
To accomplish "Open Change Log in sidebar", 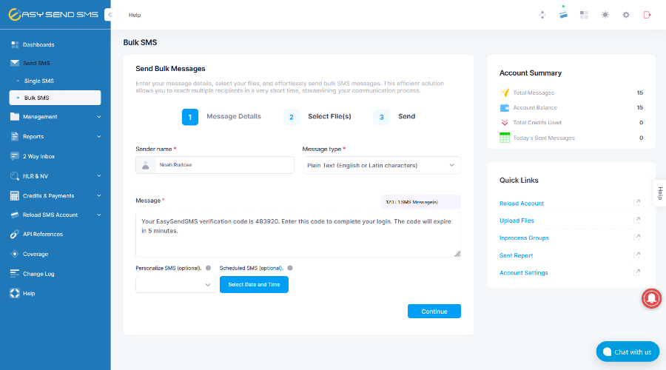I will point(55,274).
